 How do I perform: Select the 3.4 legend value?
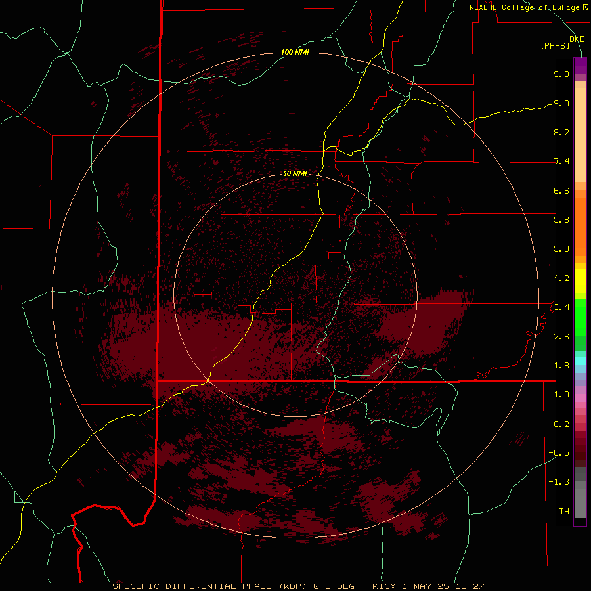(561, 307)
